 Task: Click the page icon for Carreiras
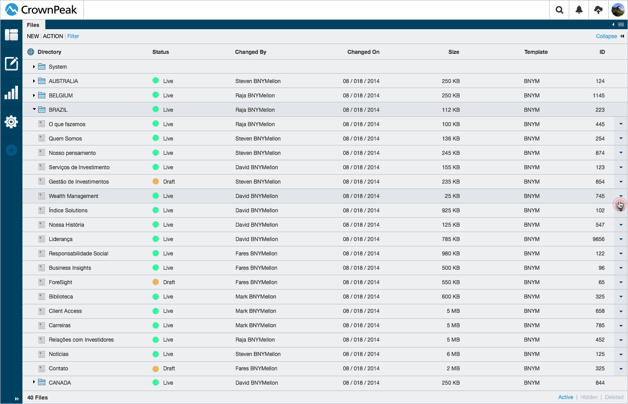click(x=42, y=325)
